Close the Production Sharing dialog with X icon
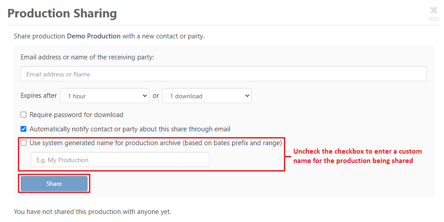This screenshot has width=444, height=222. click(434, 10)
